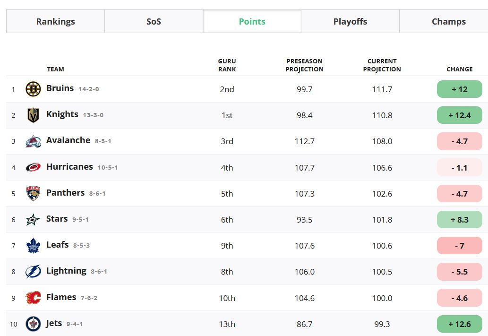This screenshot has height=336, width=488.
Task: Click the Dallas Stars logo
Action: pos(33,220)
